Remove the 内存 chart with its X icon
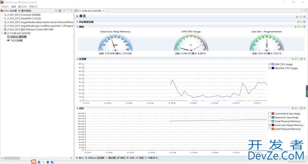 pyautogui.click(x=305, y=108)
